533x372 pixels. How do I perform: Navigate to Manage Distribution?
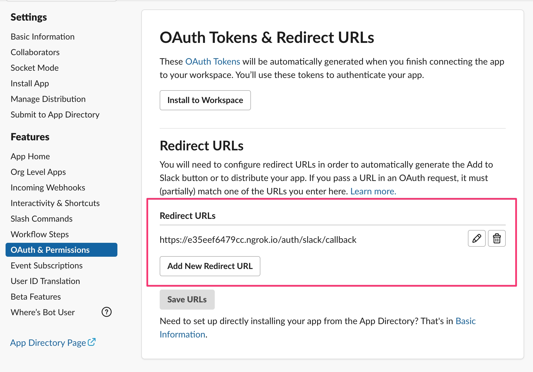click(48, 99)
